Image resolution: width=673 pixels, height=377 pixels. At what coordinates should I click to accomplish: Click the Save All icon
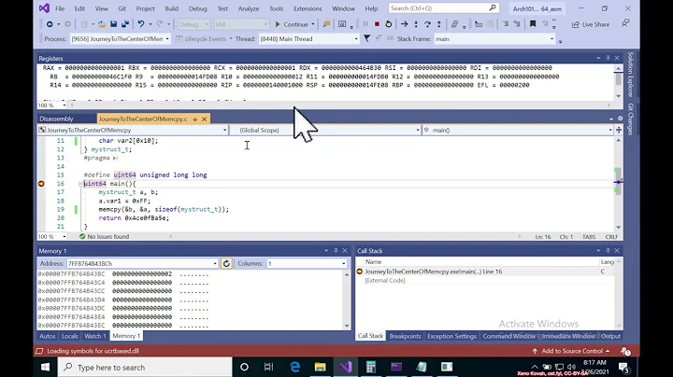(125, 24)
